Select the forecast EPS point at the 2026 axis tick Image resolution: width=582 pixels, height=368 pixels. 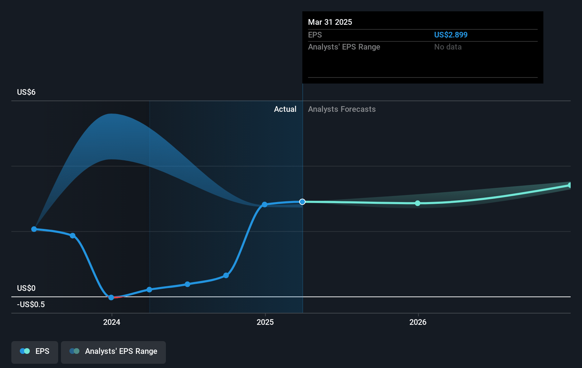click(x=418, y=203)
